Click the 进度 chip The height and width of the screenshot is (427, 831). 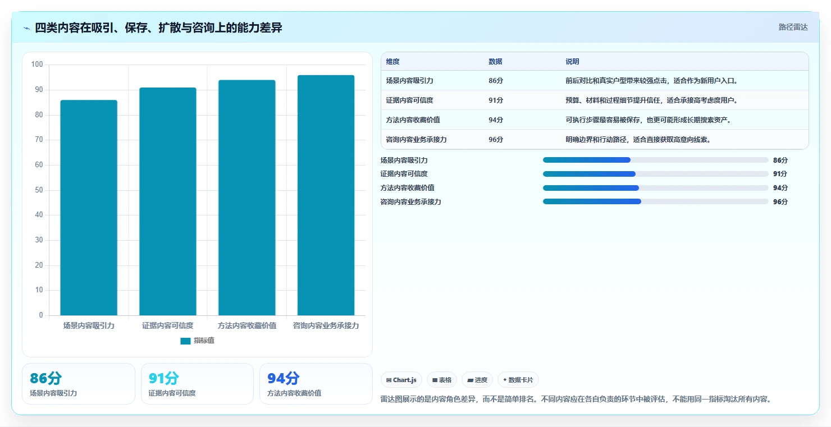coord(477,380)
